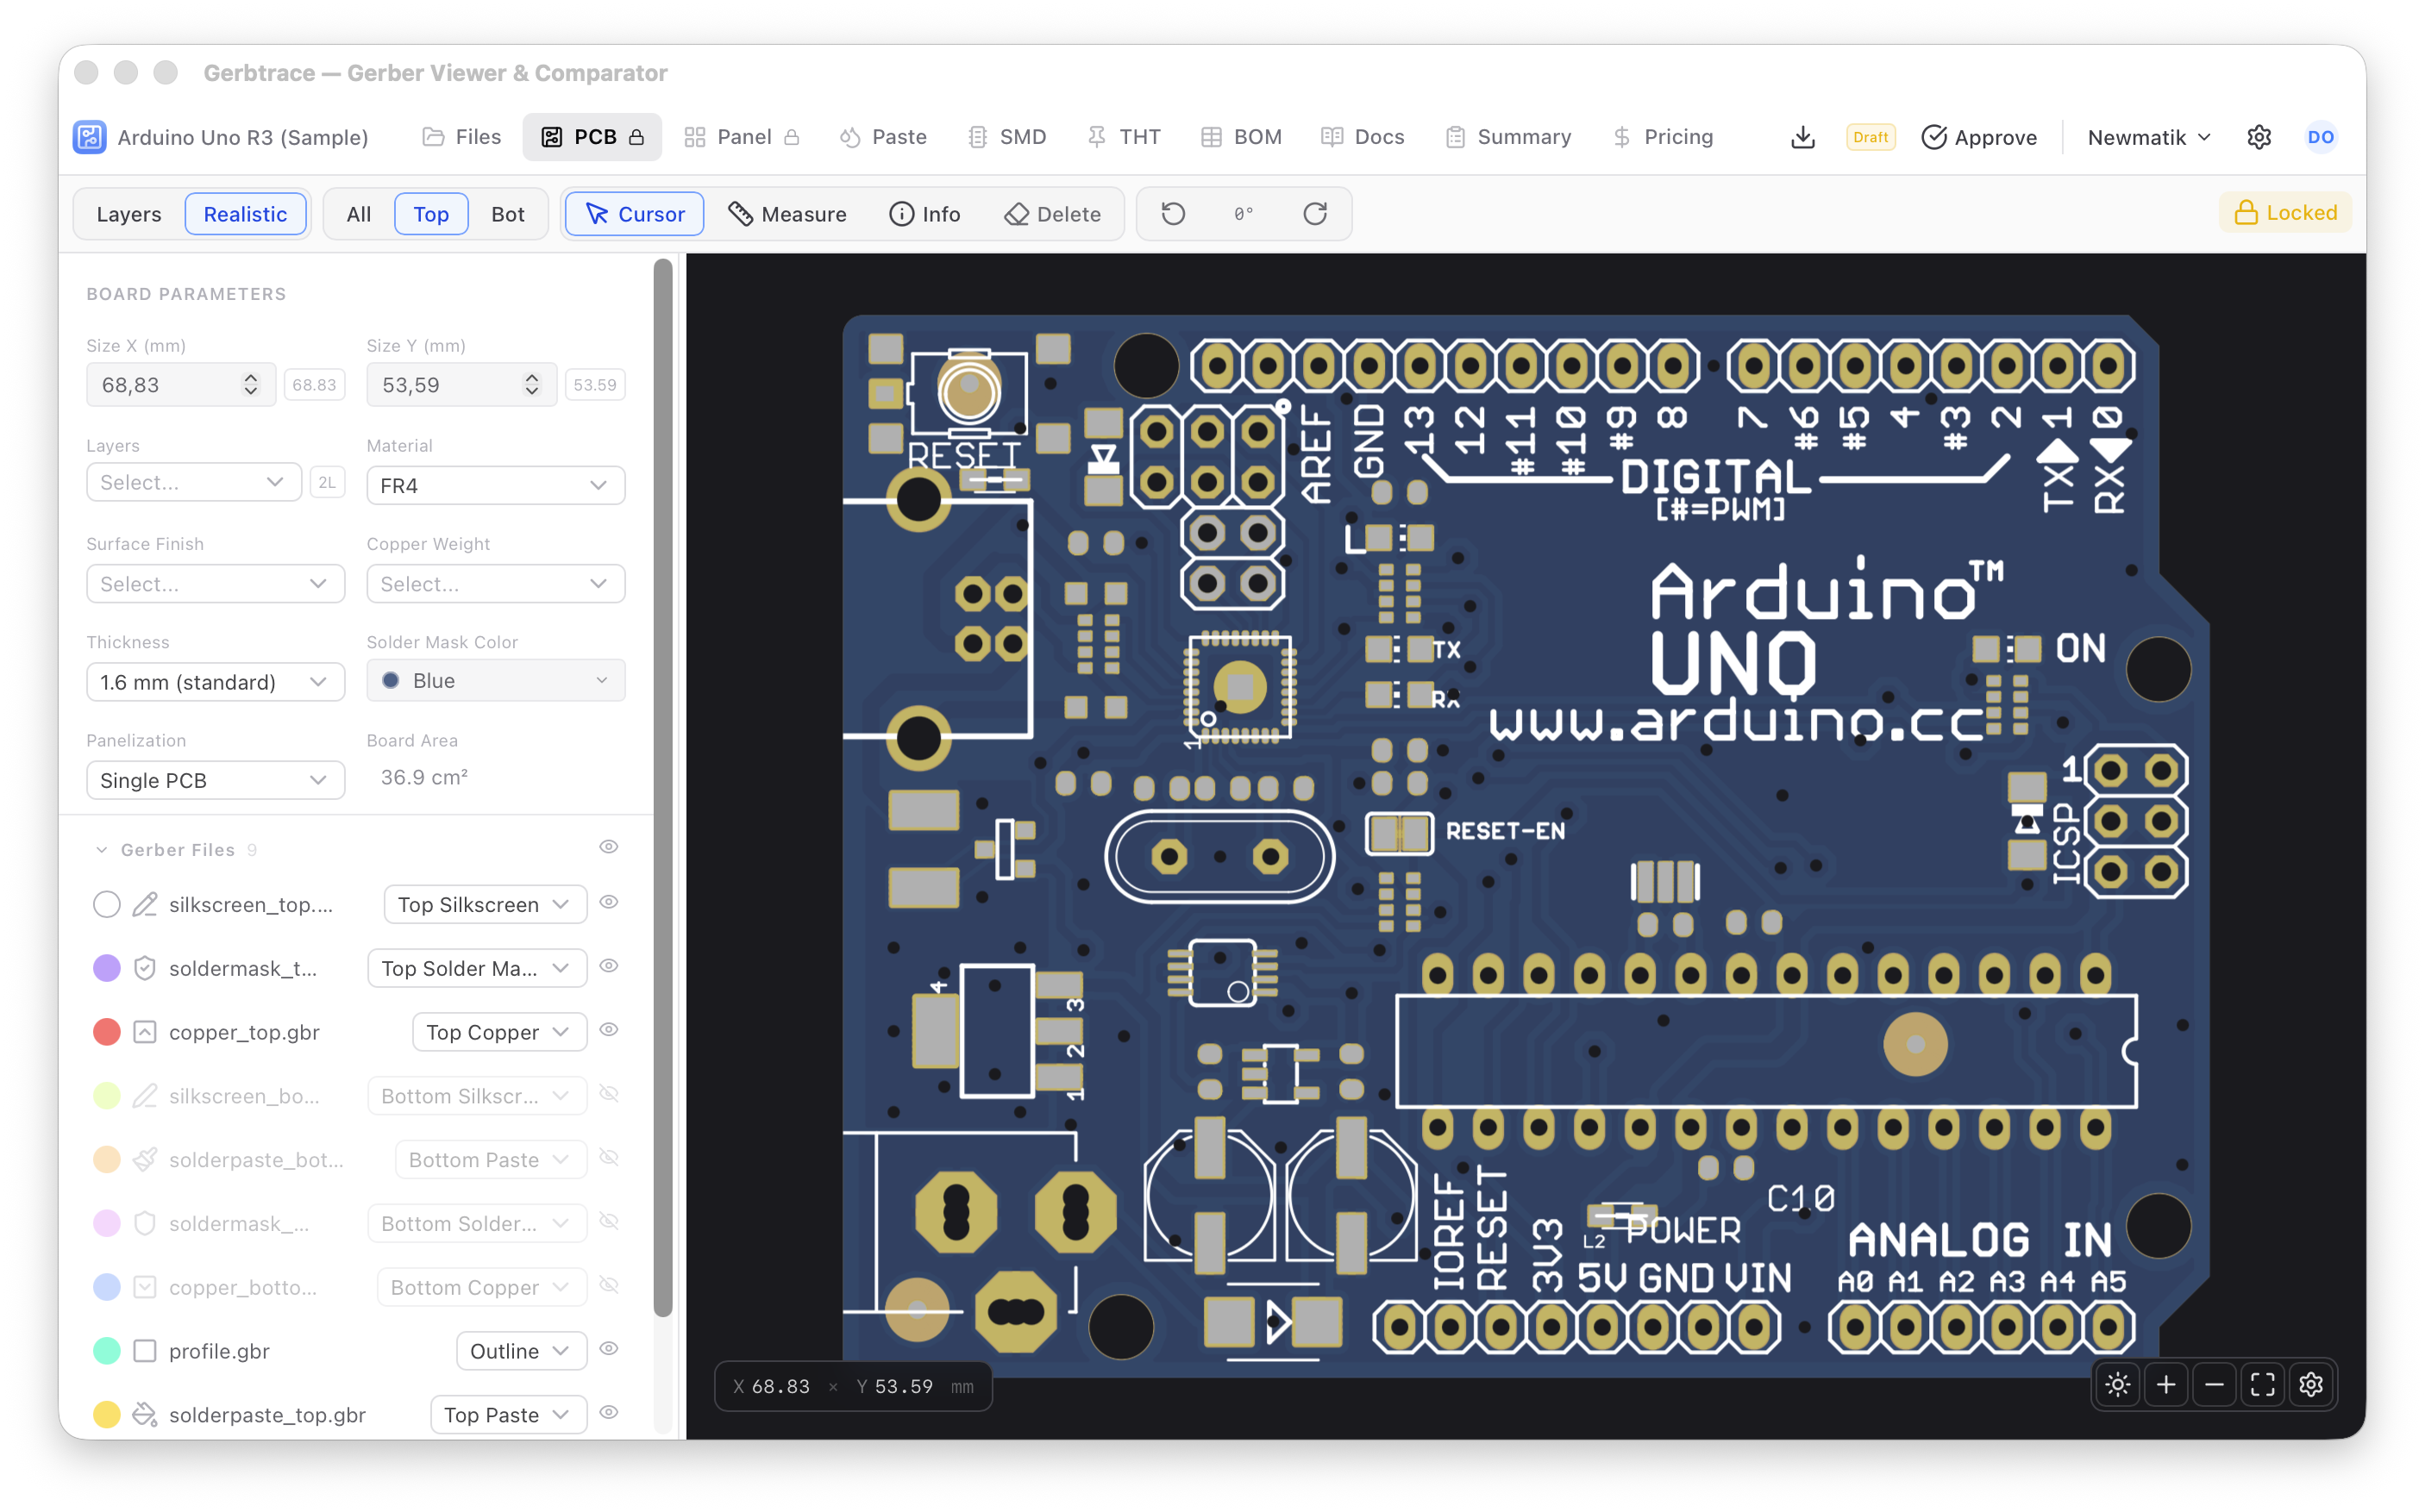Image resolution: width=2425 pixels, height=1512 pixels.
Task: Hide the silkscreen_top layer
Action: (x=608, y=902)
